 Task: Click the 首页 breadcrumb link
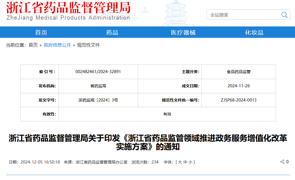[x=33, y=45]
